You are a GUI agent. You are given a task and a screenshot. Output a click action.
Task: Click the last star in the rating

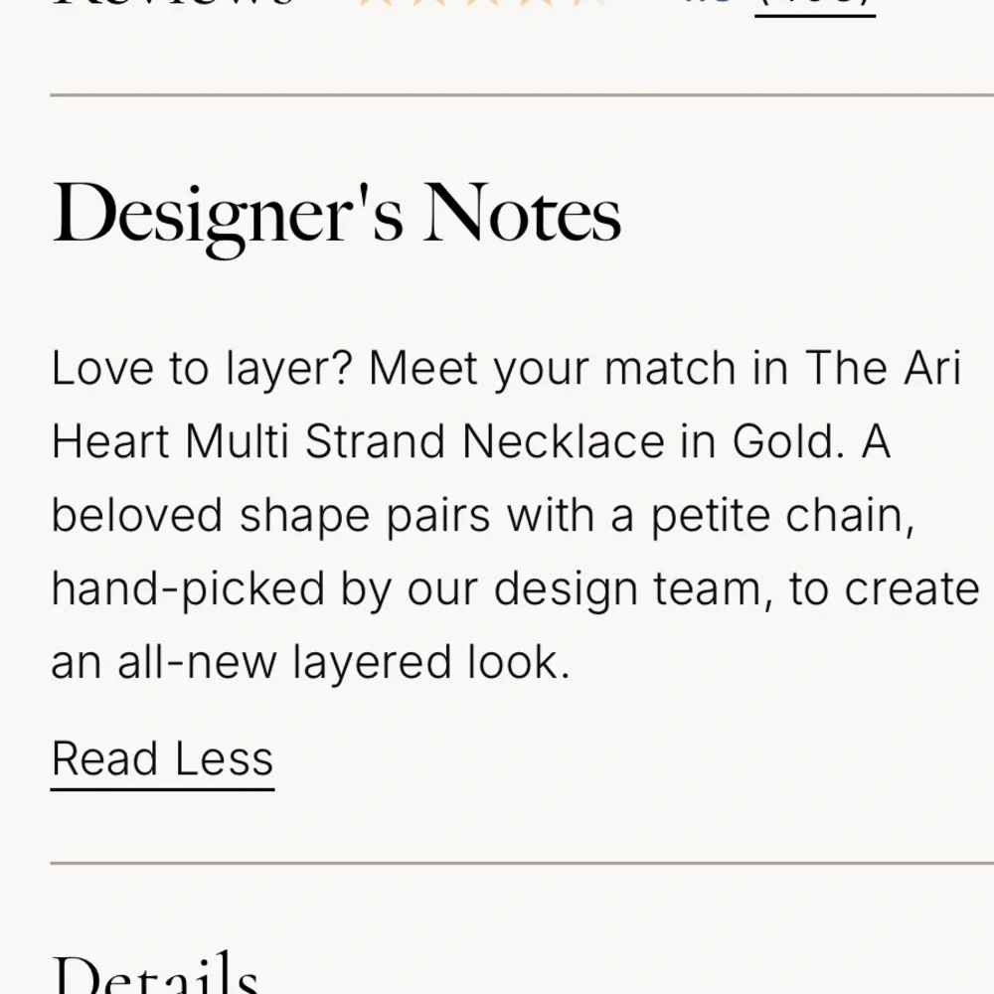click(x=588, y=3)
